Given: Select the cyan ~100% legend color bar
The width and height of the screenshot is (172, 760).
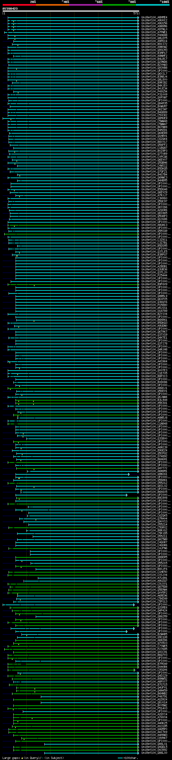Looking at the screenshot, I should [153, 5].
